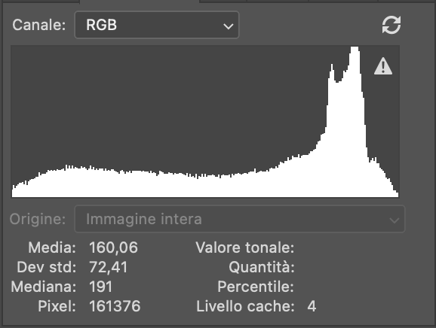Image resolution: width=436 pixels, height=328 pixels.
Task: Click the Livello cache value 4
Action: point(312,306)
